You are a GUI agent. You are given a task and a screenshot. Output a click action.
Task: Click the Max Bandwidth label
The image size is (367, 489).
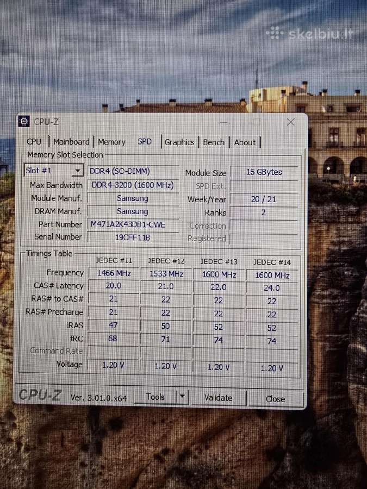point(56,185)
